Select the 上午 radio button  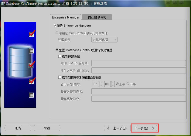pos(117,84)
